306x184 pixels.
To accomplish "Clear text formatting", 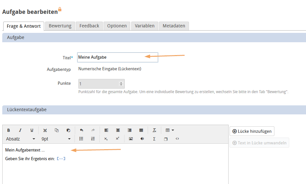I will [154, 130].
